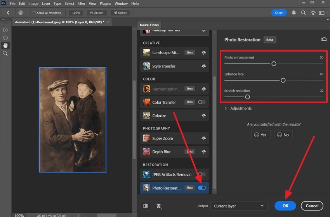Open the Layer menu
330x217 pixels.
click(x=46, y=3)
